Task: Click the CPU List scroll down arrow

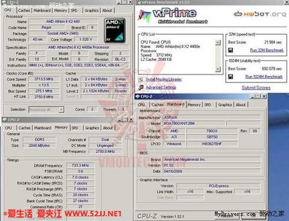Action: [x=218, y=70]
